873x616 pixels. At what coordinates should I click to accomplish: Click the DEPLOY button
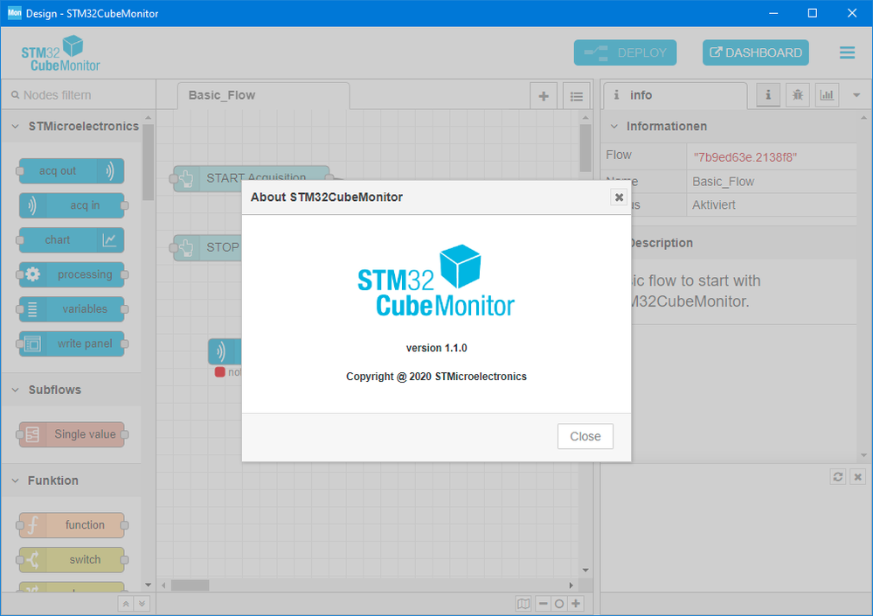pyautogui.click(x=625, y=53)
